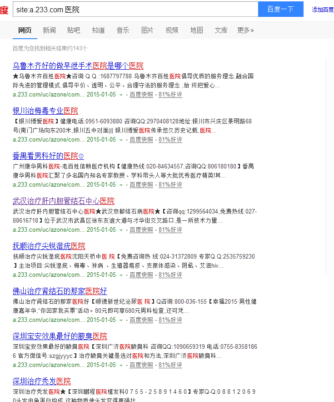Click the URL under 抚顺治疗尖锐湿疣 result

click(x=49, y=275)
